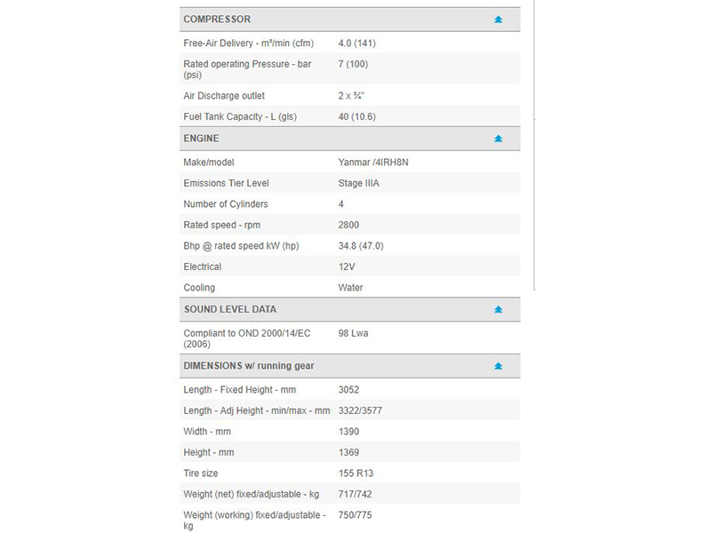This screenshot has height=533, width=711.
Task: Collapse the SOUND LEVEL DATA arrow
Action: (498, 309)
